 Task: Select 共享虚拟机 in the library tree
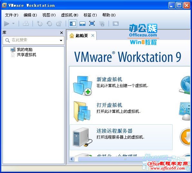click(26, 54)
